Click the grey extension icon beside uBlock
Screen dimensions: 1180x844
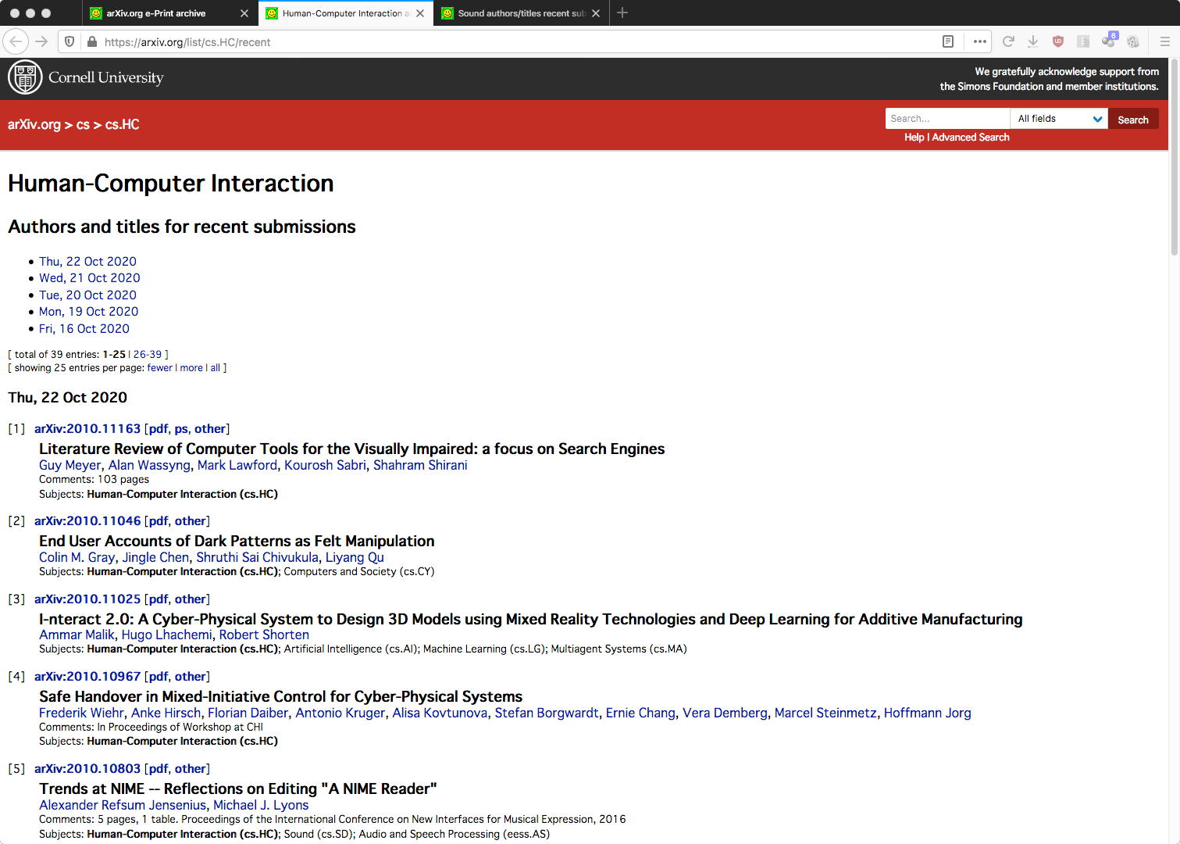[x=1083, y=41]
